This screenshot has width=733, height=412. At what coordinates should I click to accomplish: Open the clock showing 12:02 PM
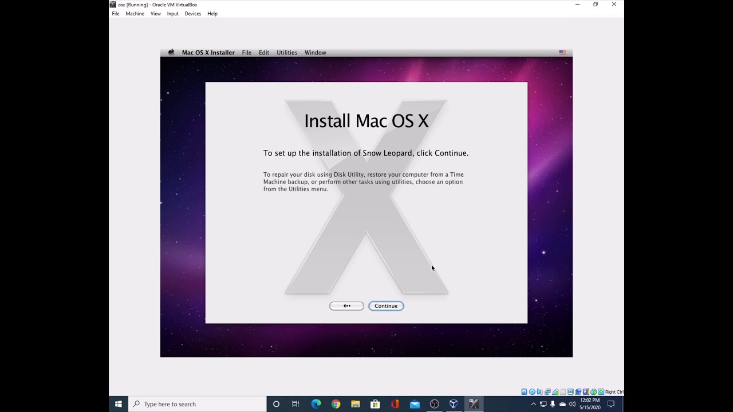point(590,404)
